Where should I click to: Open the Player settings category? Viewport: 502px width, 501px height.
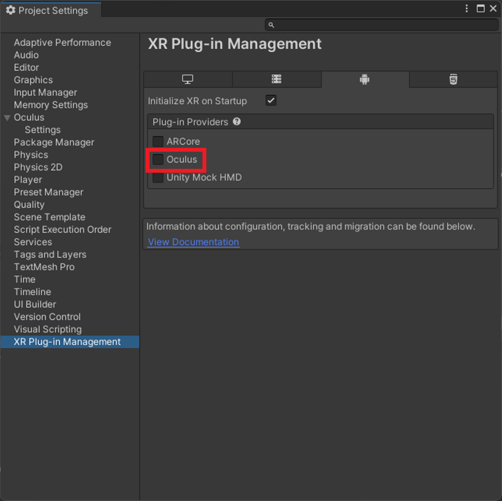[28, 180]
